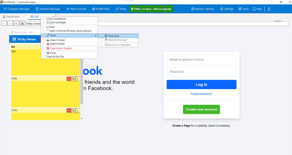Open Proxy settings
Screen dimensions: 292x155
click(x=121, y=9)
